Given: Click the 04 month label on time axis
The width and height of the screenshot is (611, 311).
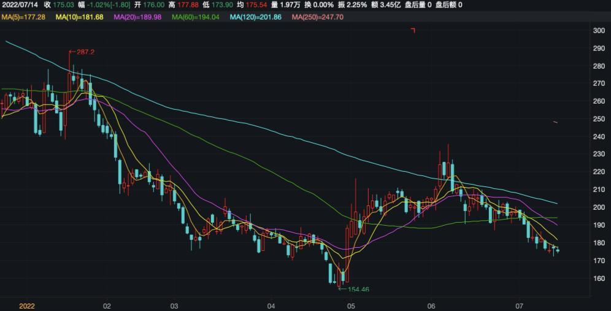Looking at the screenshot, I should [x=271, y=306].
